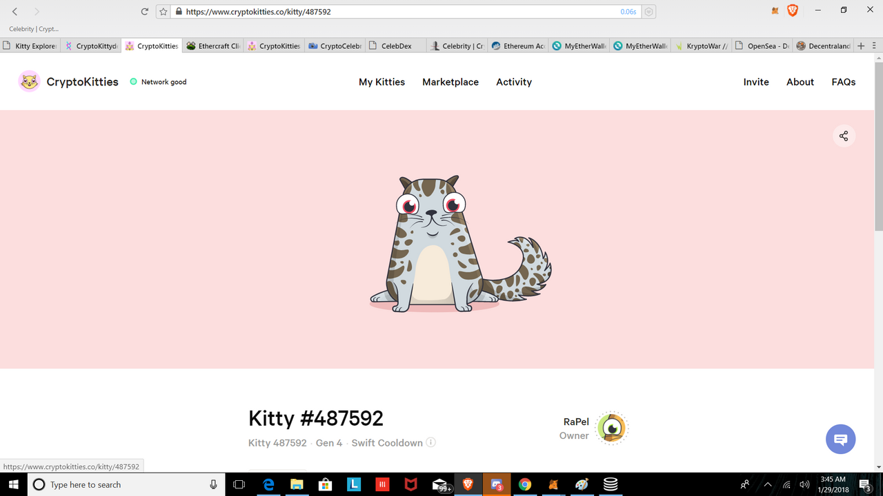Open the People icon in system tray

(745, 484)
